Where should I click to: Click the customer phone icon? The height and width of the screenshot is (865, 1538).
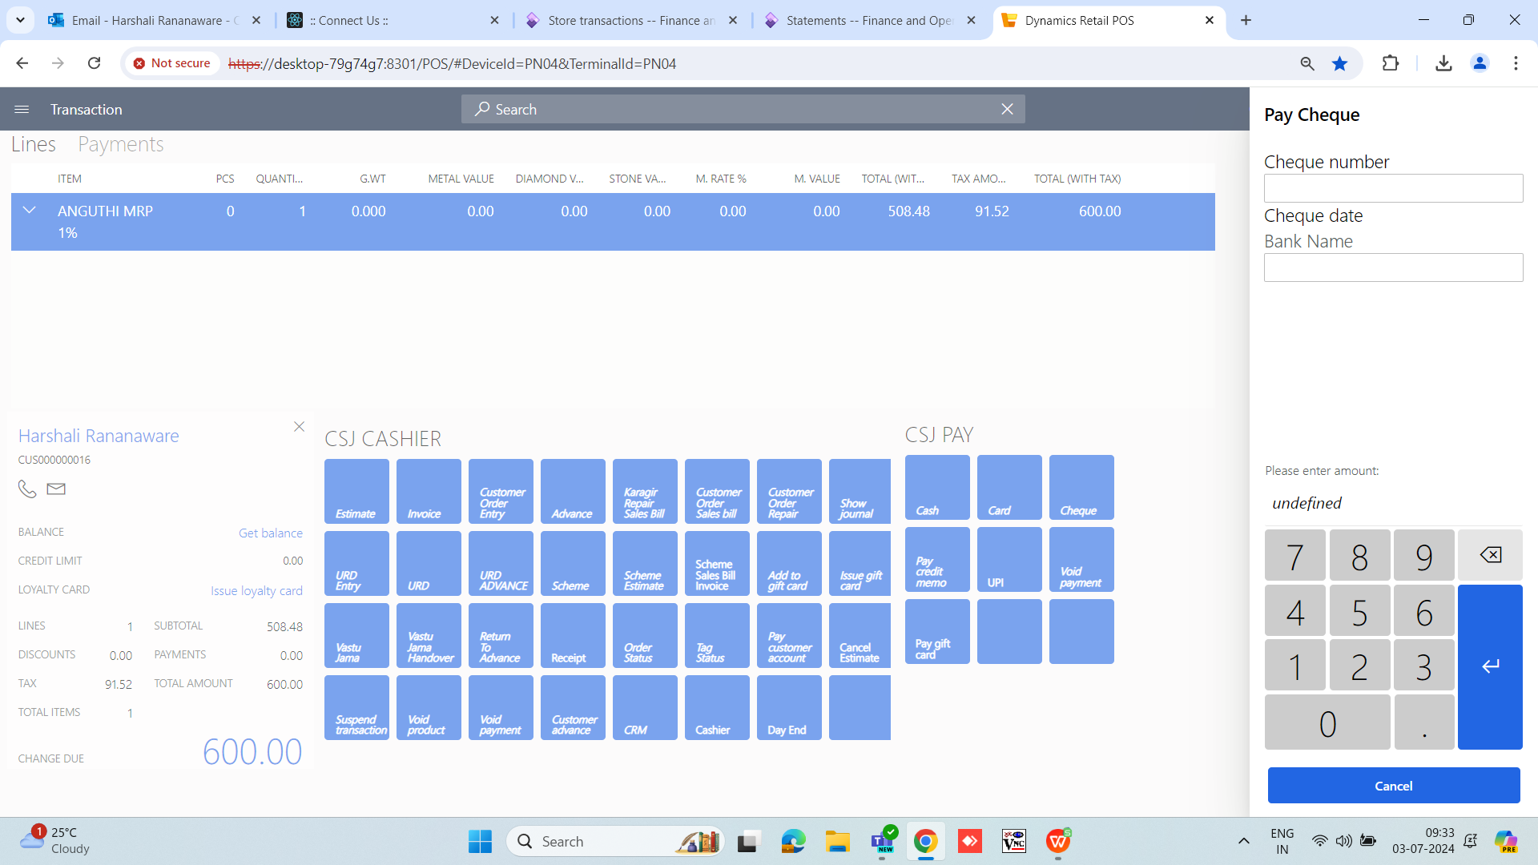27,489
